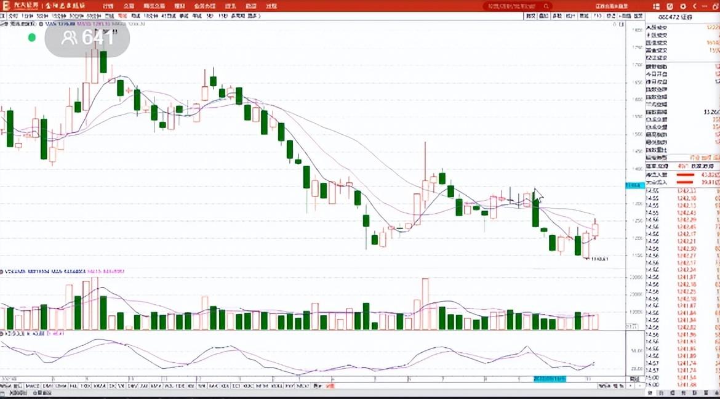Select the 30分钟 period tab

click(x=78, y=15)
